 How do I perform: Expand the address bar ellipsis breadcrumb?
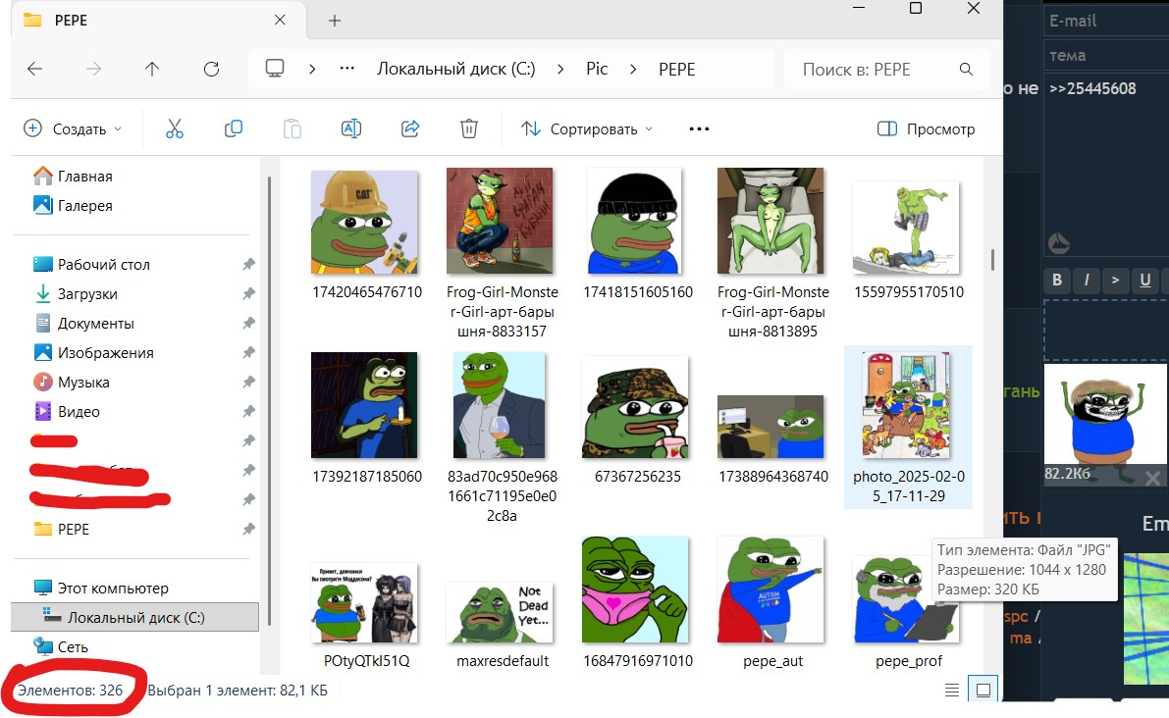pyautogui.click(x=346, y=69)
